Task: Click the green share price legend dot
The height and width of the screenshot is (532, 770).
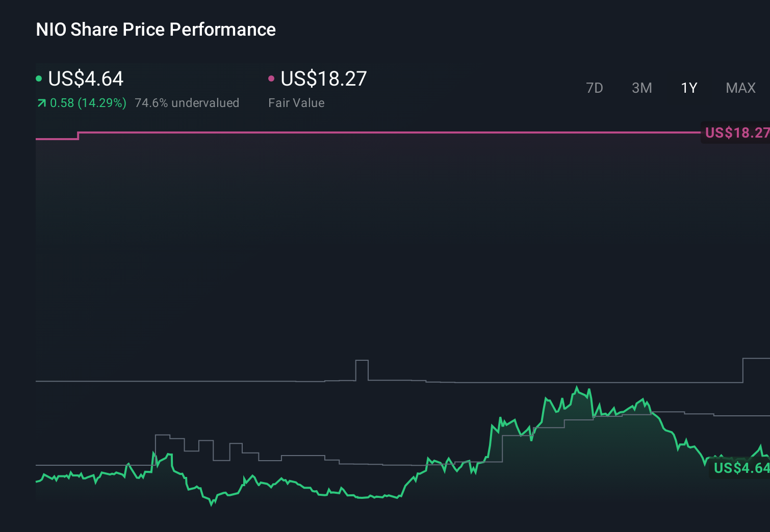Action: click(39, 79)
